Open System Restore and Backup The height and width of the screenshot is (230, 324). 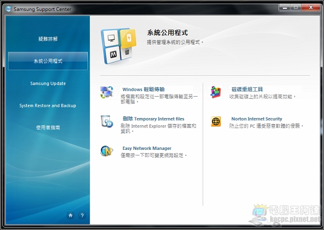[x=48, y=105]
